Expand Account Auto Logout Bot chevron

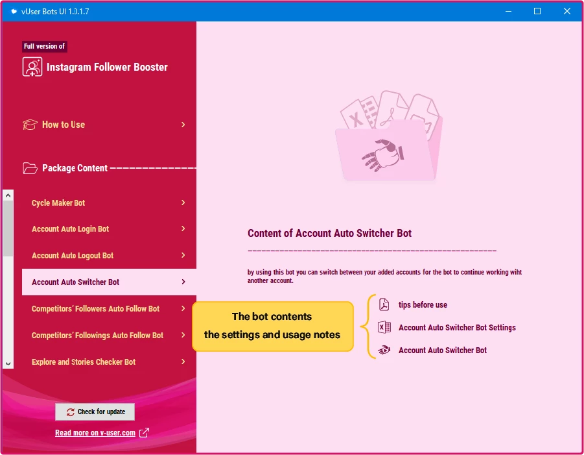183,255
